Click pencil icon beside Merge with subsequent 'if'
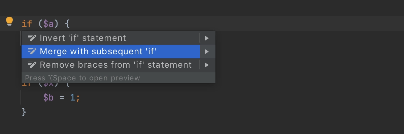The height and width of the screenshot is (134, 404). pos(32,51)
